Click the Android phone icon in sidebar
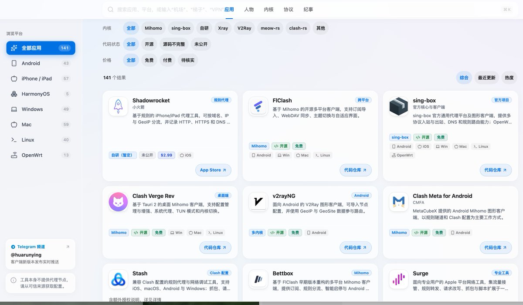 pos(14,63)
